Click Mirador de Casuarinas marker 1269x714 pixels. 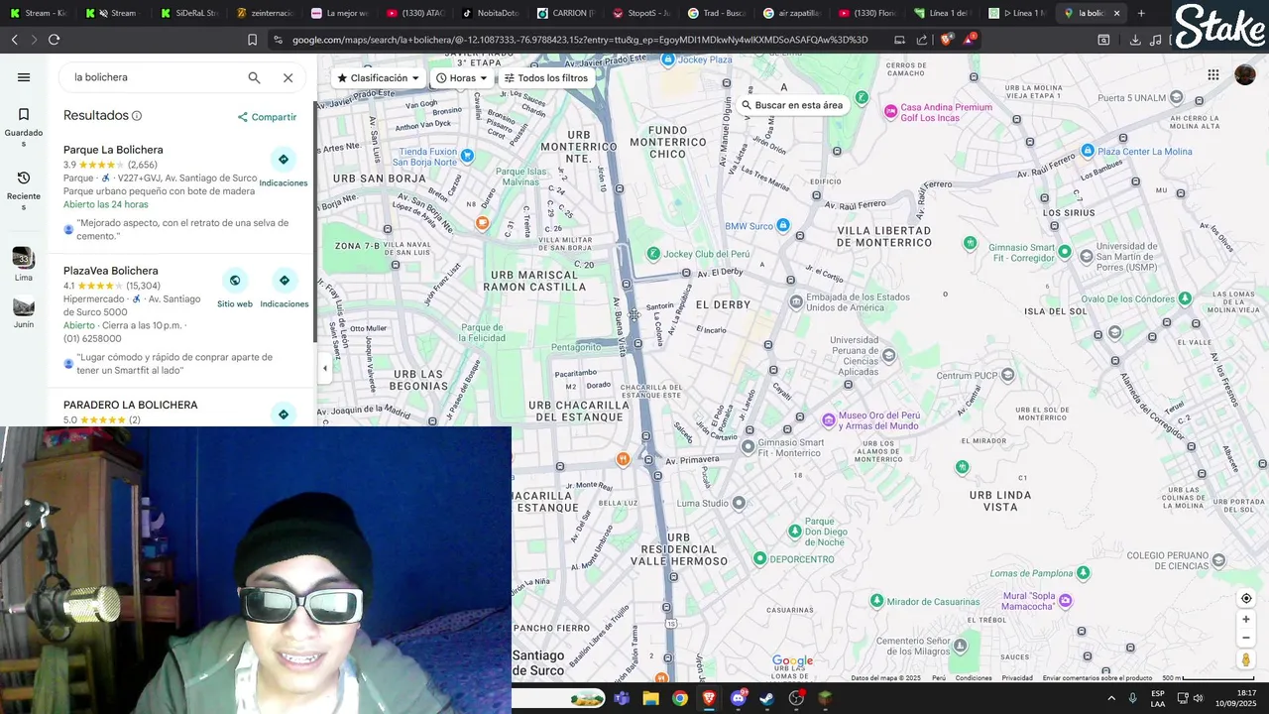pos(876,601)
